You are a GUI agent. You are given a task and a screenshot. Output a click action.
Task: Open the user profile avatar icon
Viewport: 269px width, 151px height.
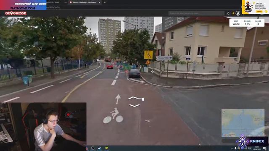pyautogui.click(x=238, y=13)
